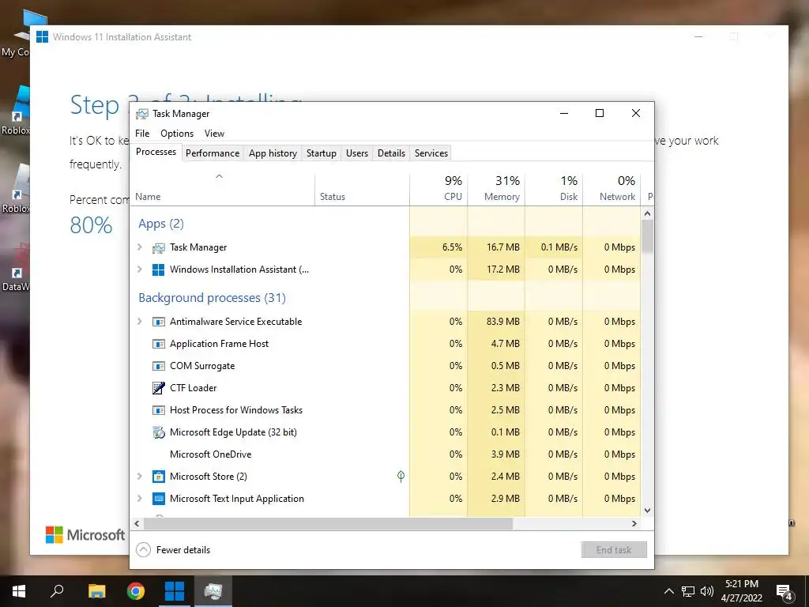Viewport: 809px width, 607px height.
Task: Click the horizontal scroll right arrow
Action: coord(634,523)
